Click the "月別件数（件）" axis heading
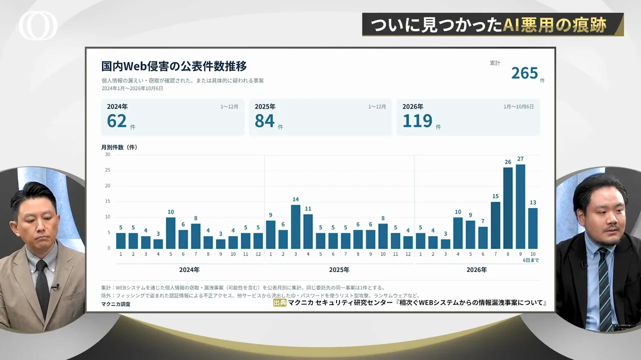The height and width of the screenshot is (360, 641). pyautogui.click(x=119, y=147)
